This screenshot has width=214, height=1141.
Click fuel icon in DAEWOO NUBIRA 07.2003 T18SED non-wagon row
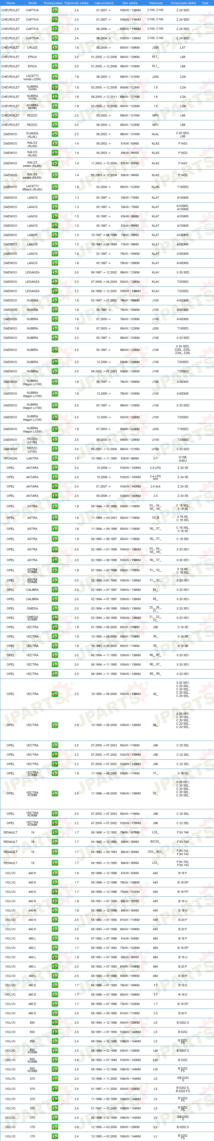click(x=55, y=329)
